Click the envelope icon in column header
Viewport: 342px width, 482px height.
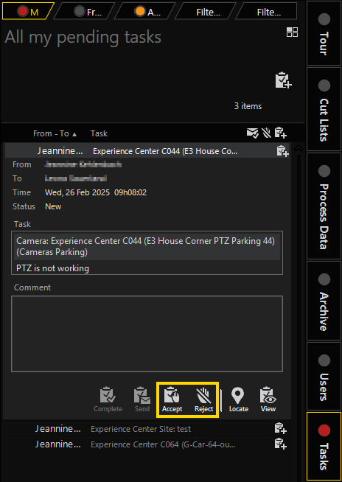253,133
